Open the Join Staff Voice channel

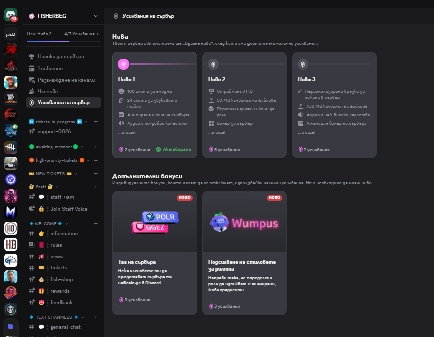click(x=64, y=209)
